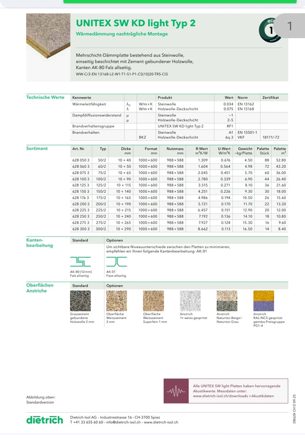Click article number 628 100 3
305x438 pixels.
[x=81, y=179]
